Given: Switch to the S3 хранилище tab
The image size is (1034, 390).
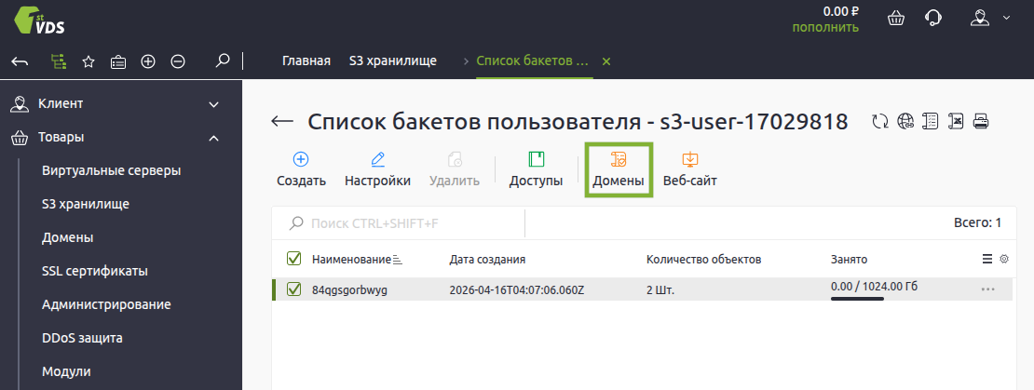Looking at the screenshot, I should click(392, 61).
